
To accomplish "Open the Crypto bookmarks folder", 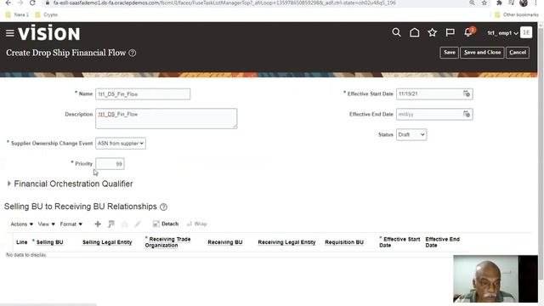I will click(x=47, y=15).
